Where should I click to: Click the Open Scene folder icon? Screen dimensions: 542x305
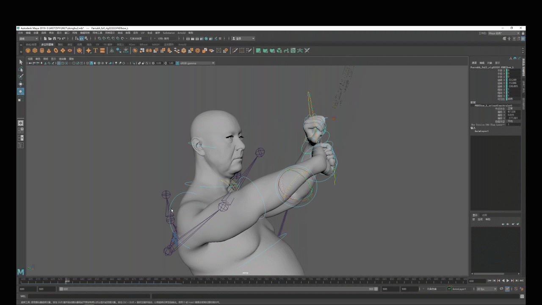point(50,39)
